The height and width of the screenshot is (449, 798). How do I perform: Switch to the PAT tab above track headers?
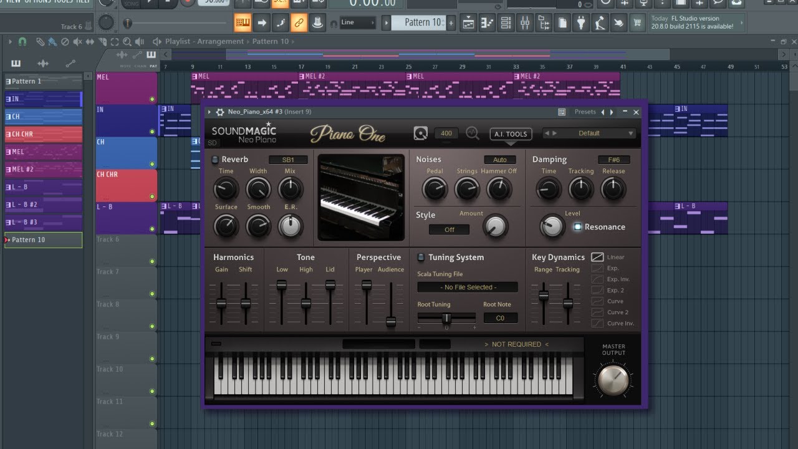click(x=153, y=66)
